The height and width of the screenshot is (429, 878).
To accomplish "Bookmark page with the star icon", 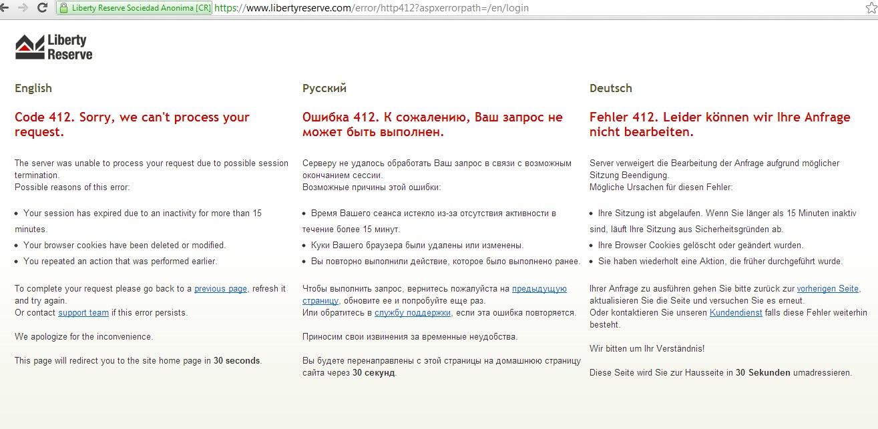I will [870, 8].
